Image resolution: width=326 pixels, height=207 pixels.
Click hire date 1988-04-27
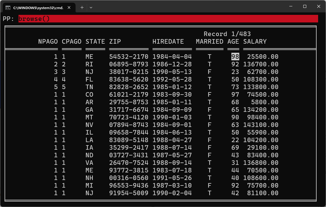172,140
